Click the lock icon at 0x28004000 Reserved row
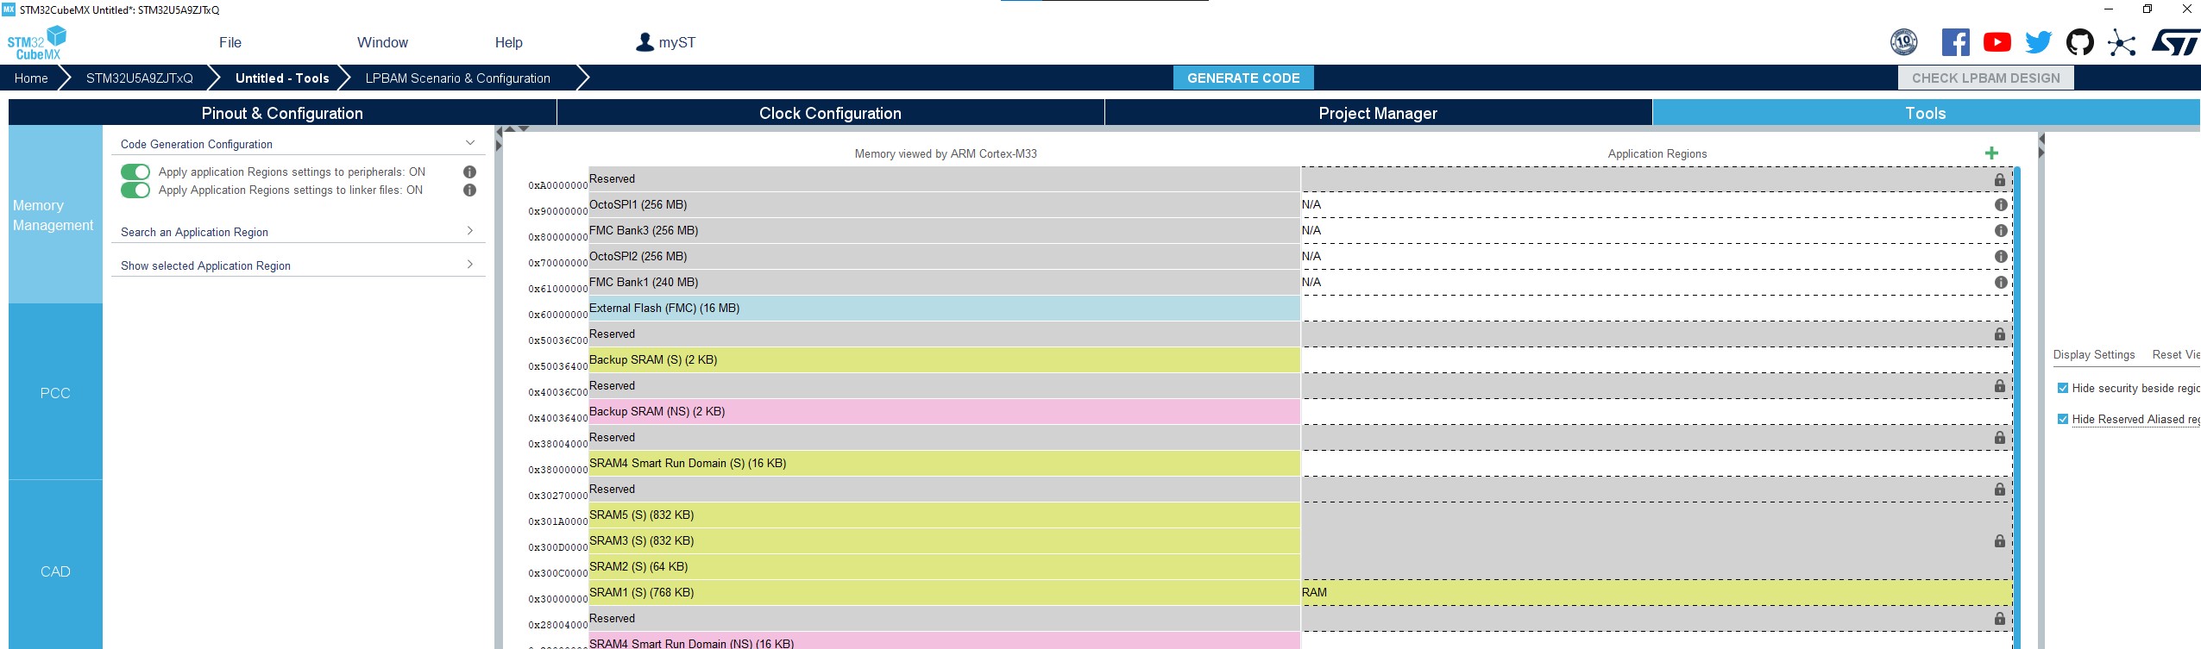 (x=1999, y=618)
